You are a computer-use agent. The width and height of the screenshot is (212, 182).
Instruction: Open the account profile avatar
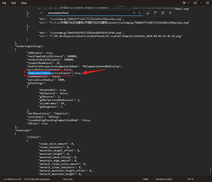[201, 3]
